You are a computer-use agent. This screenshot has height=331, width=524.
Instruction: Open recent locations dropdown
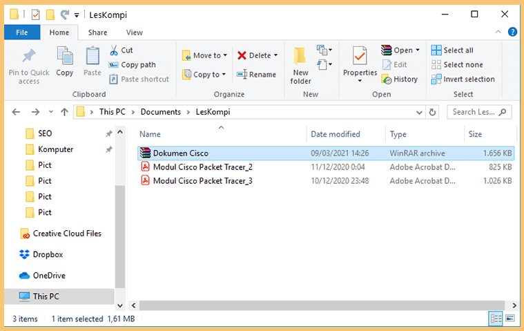(x=51, y=112)
